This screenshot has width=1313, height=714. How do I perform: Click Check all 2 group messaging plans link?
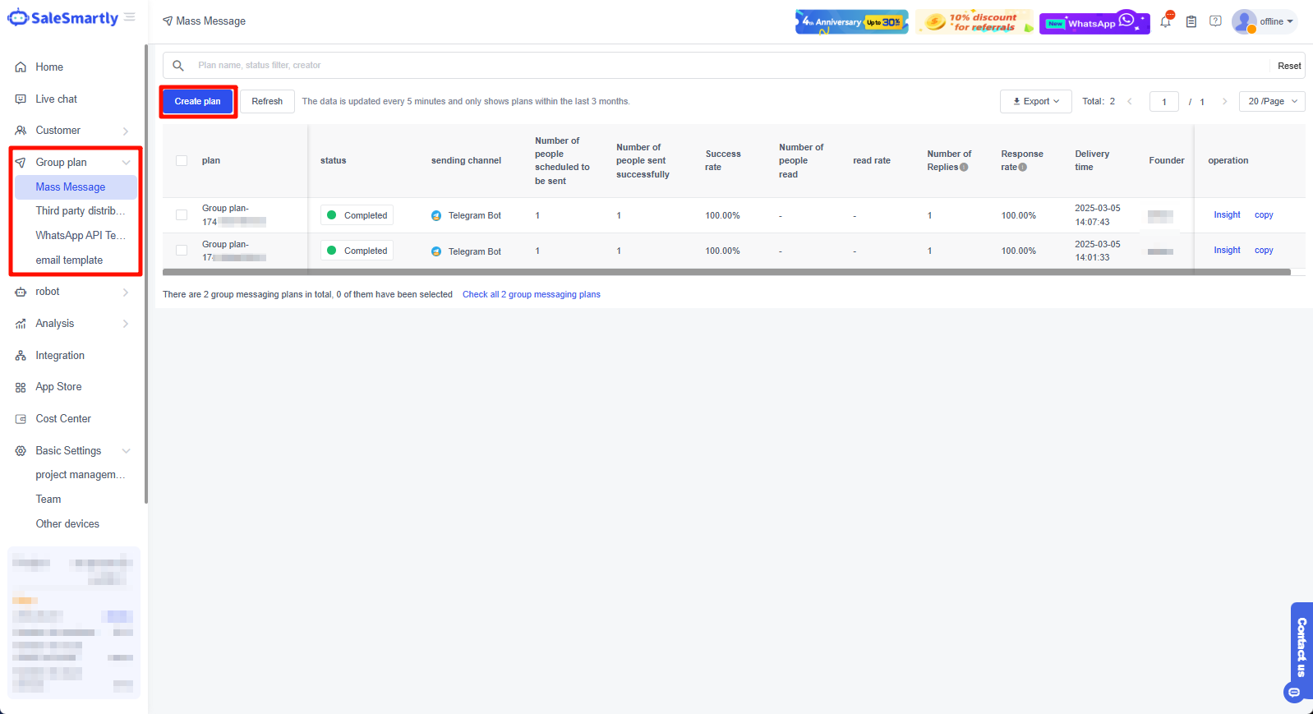point(531,294)
